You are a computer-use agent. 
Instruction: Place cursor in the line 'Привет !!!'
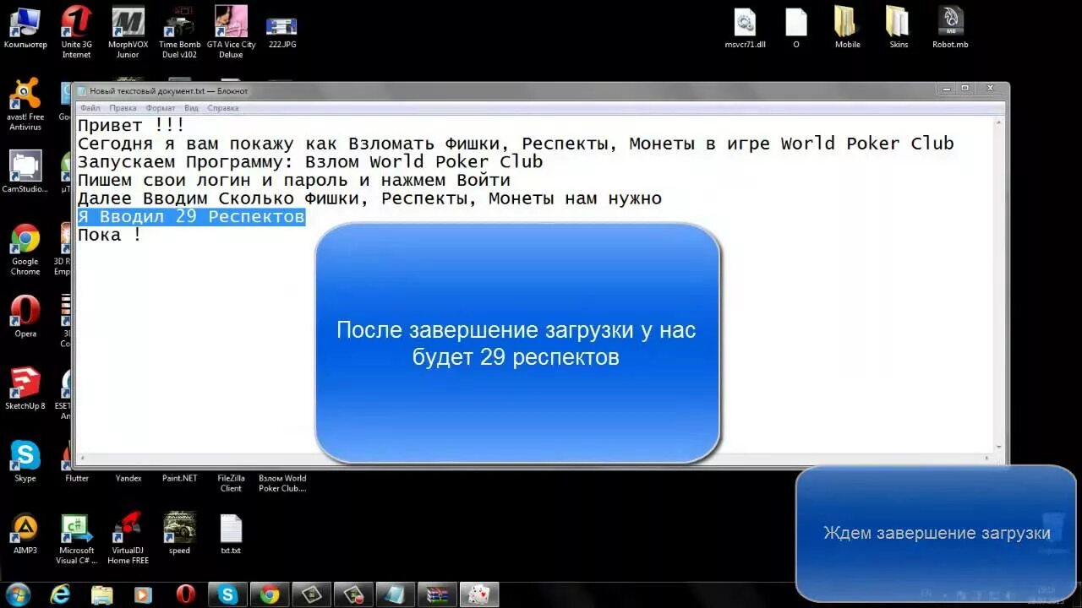(131, 125)
